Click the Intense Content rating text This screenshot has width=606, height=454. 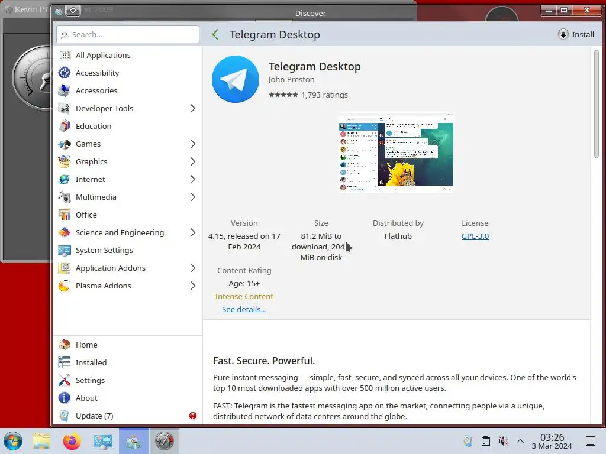tap(244, 297)
